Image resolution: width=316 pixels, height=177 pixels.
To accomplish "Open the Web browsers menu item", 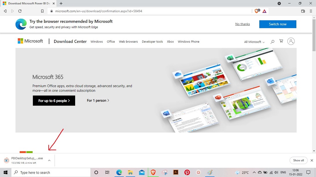I will point(128,41).
